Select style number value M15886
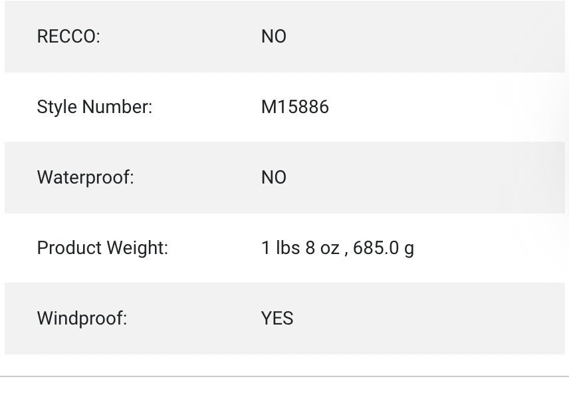 (x=294, y=107)
